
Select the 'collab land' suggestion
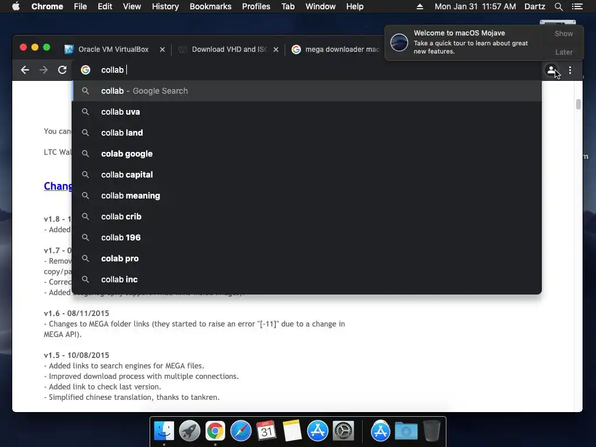307,133
